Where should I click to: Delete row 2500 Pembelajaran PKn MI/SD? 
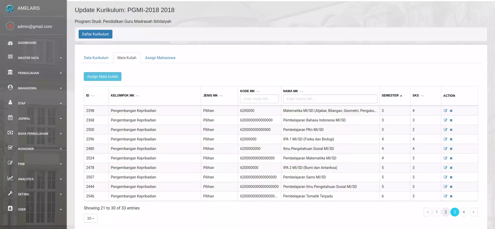coord(451,130)
